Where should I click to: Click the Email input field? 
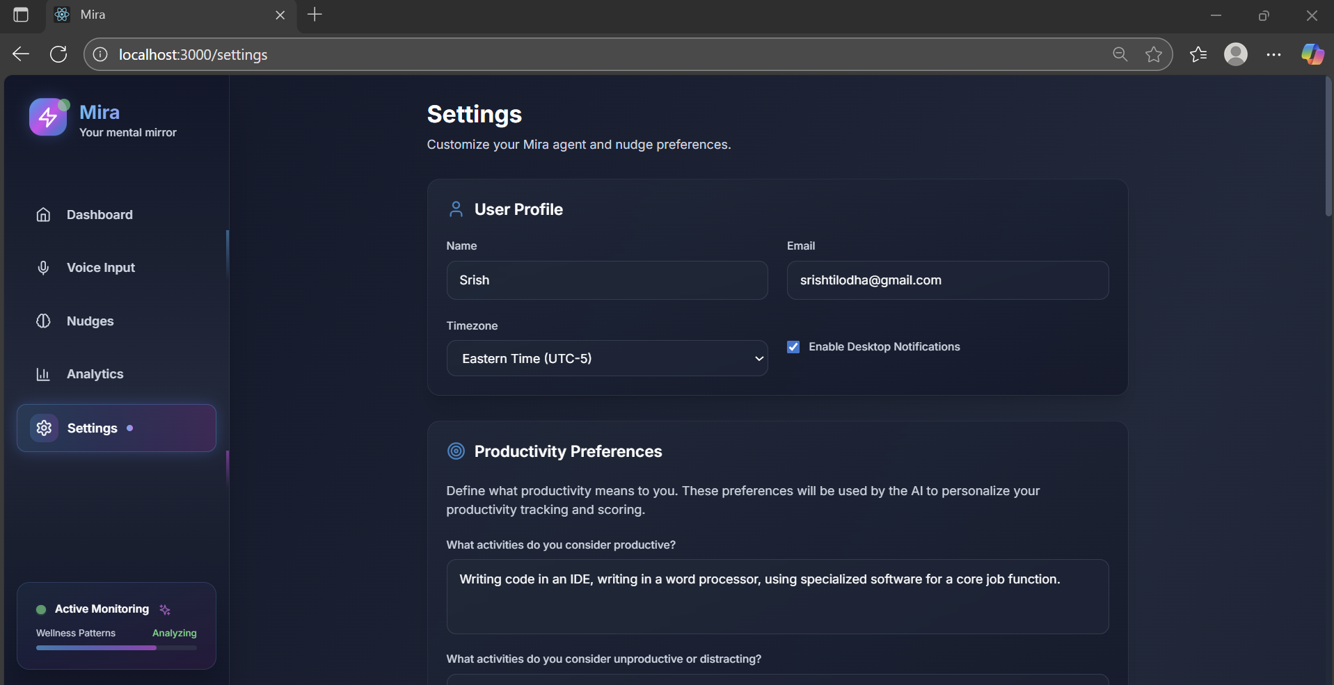tap(947, 280)
